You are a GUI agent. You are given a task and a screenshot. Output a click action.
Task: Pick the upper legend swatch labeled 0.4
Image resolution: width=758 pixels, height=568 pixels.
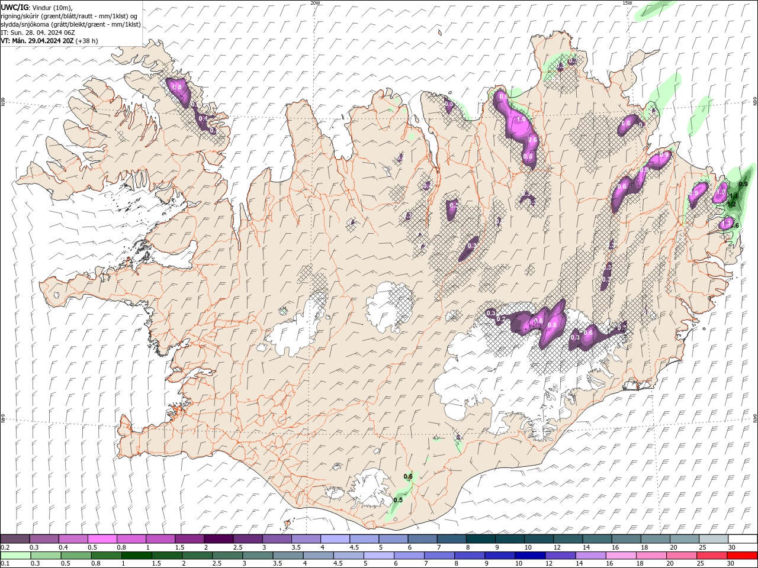73,539
